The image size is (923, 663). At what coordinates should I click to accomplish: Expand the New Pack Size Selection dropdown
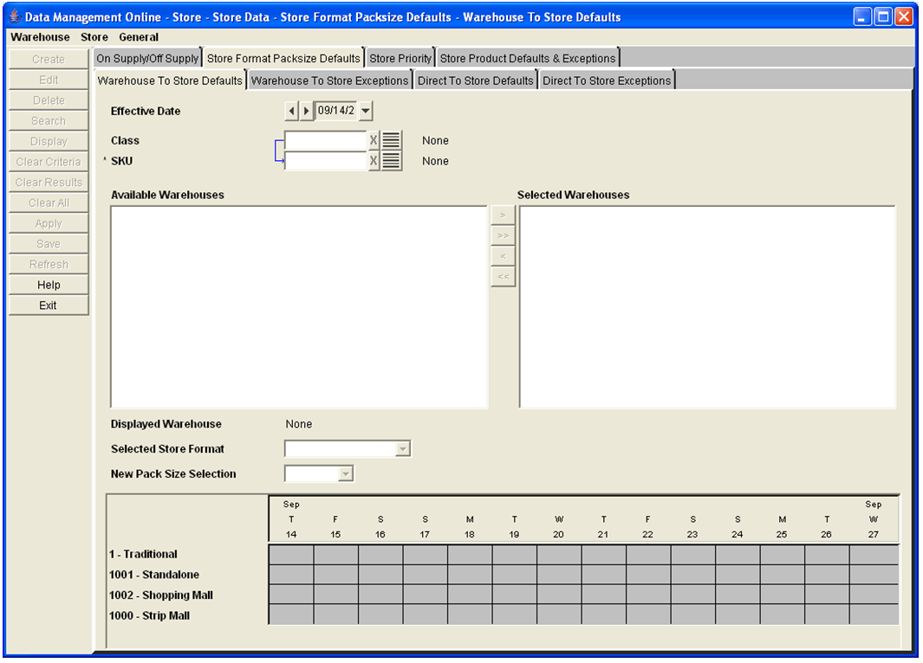tap(346, 473)
